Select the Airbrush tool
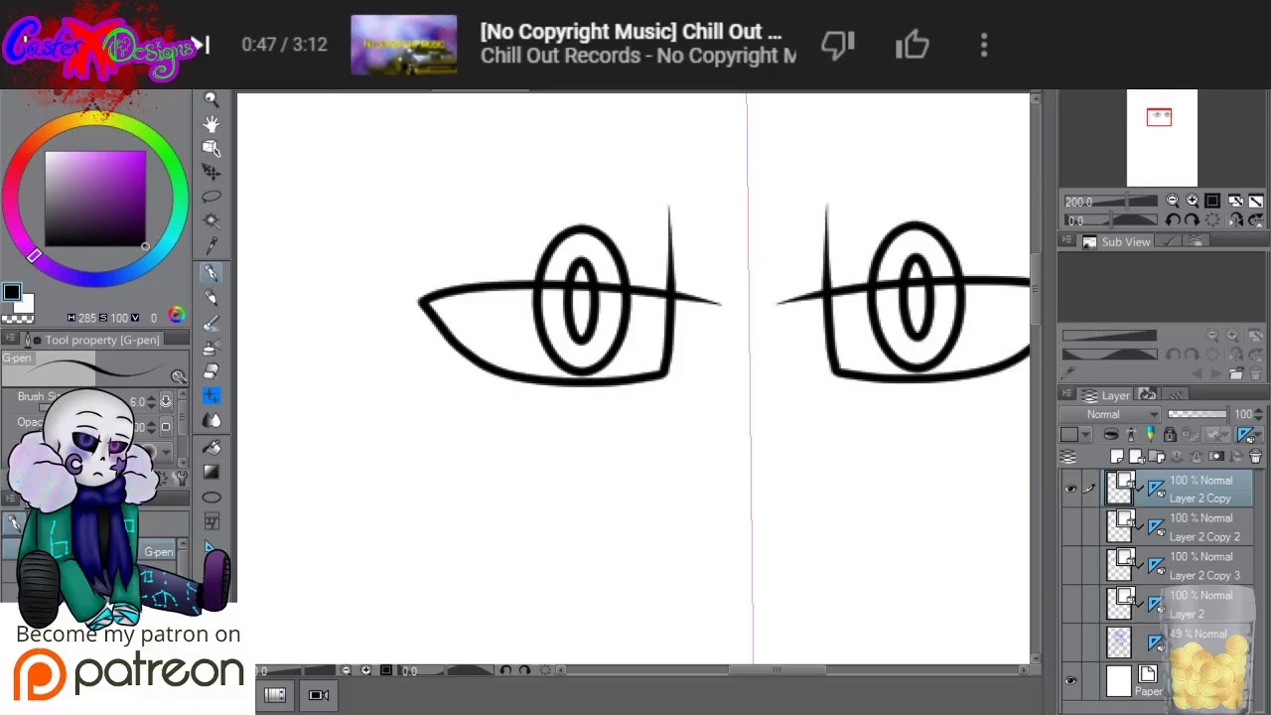The image size is (1271, 715). click(212, 348)
